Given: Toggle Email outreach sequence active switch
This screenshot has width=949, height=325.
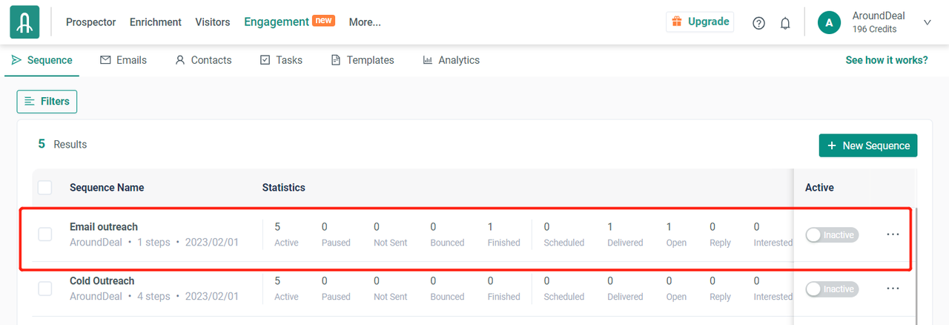Looking at the screenshot, I should (831, 235).
